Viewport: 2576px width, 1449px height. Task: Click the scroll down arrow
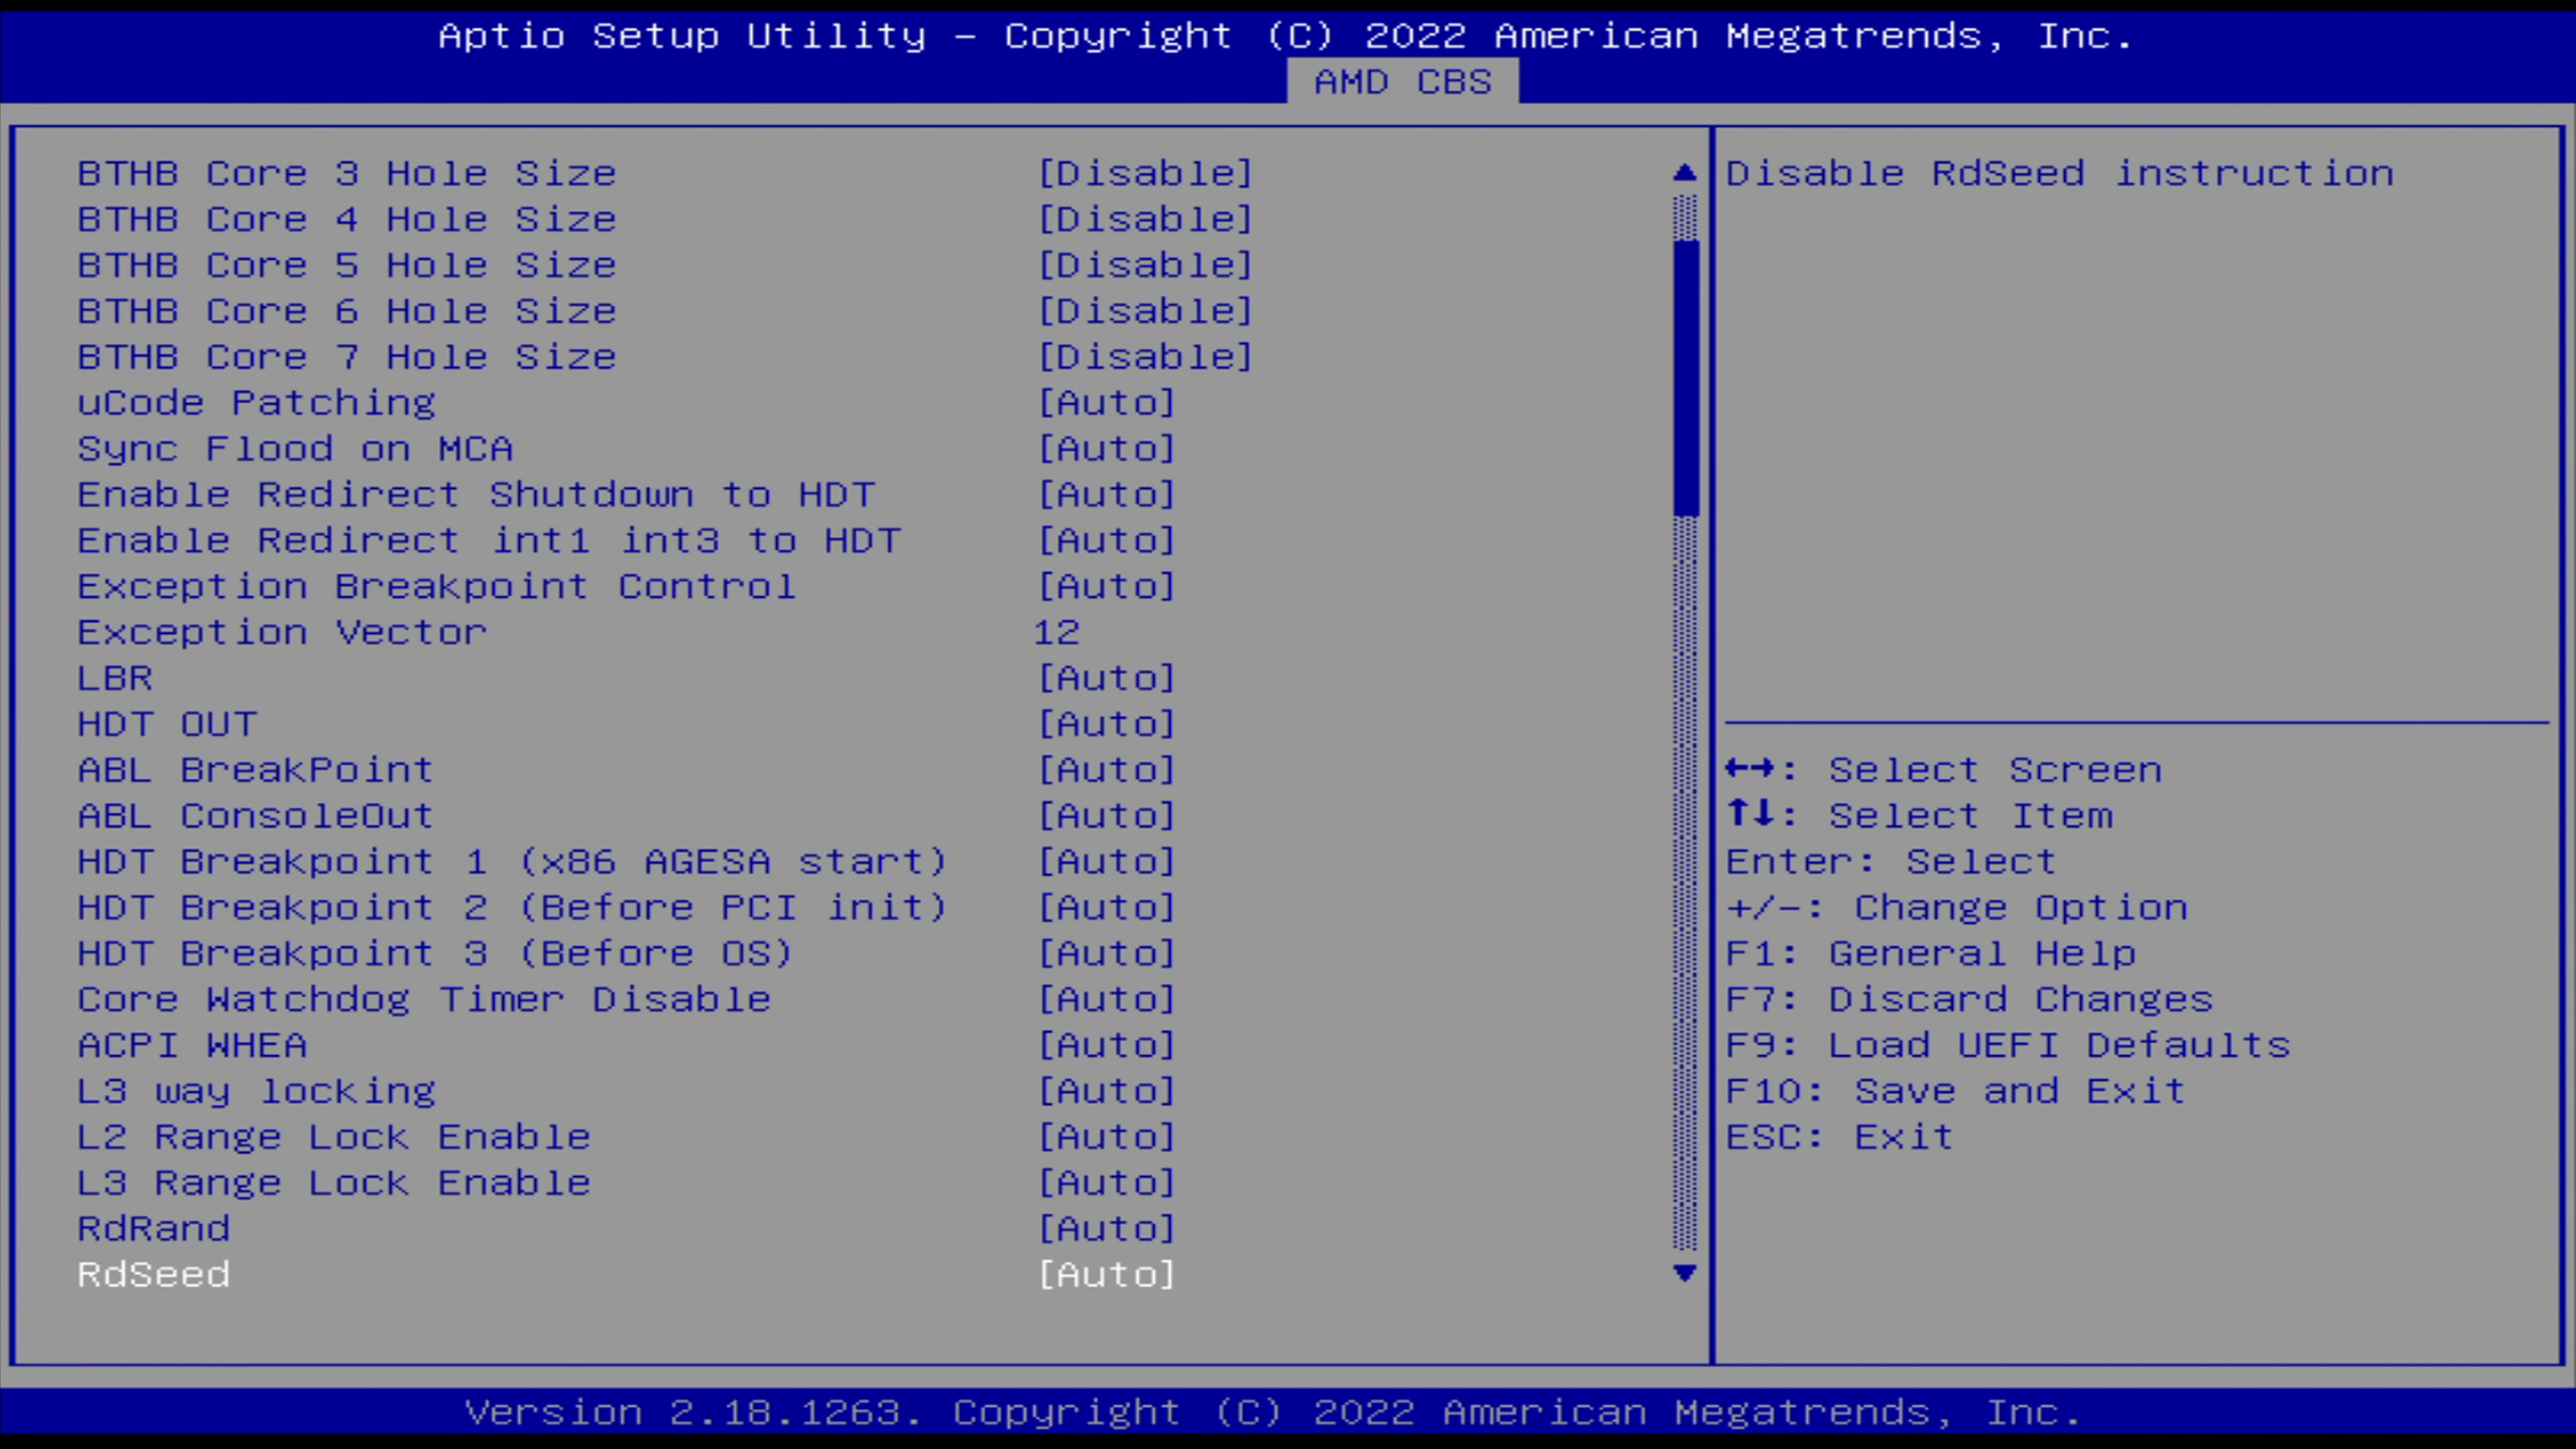pos(1684,1273)
